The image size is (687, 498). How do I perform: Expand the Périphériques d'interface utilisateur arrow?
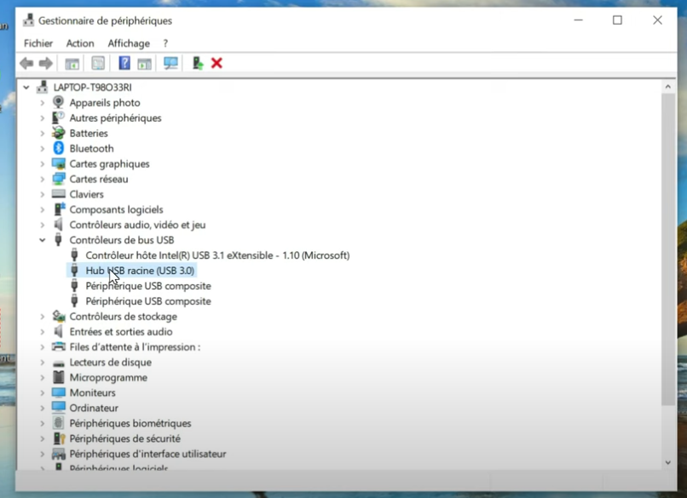[x=42, y=454]
